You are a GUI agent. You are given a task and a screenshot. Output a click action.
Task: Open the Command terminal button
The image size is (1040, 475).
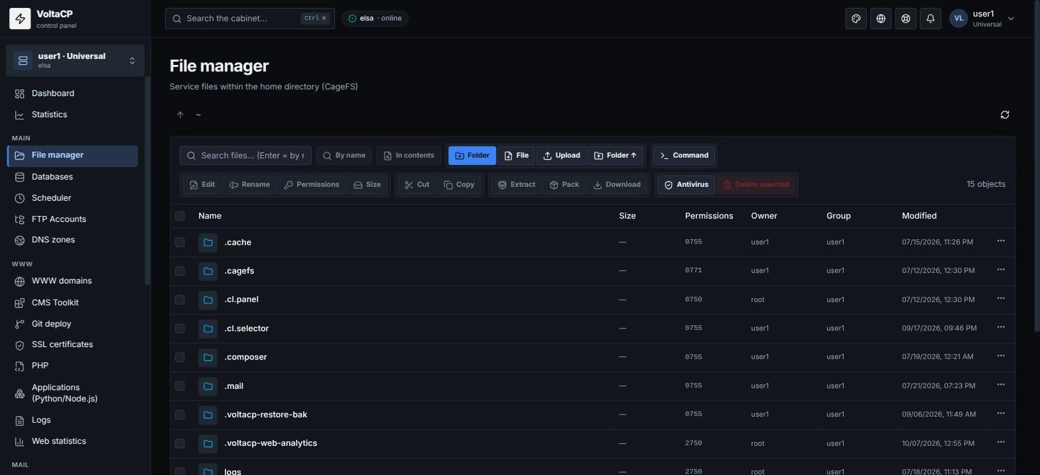pos(684,156)
